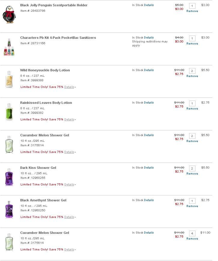
Task: Expand Save 75% Details for Black Amethyst gel
Action: pyautogui.click(x=69, y=217)
